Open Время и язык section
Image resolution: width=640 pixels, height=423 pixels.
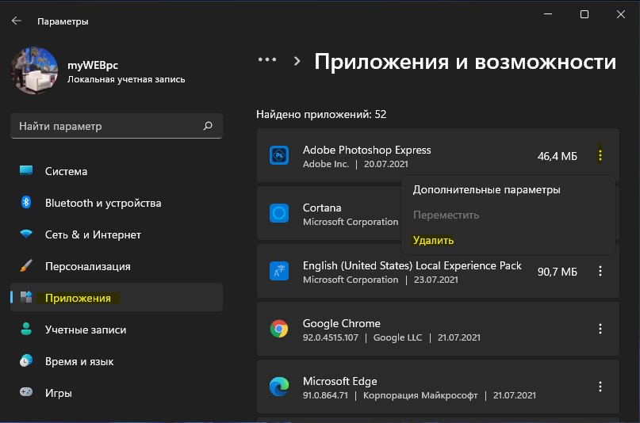(x=117, y=361)
